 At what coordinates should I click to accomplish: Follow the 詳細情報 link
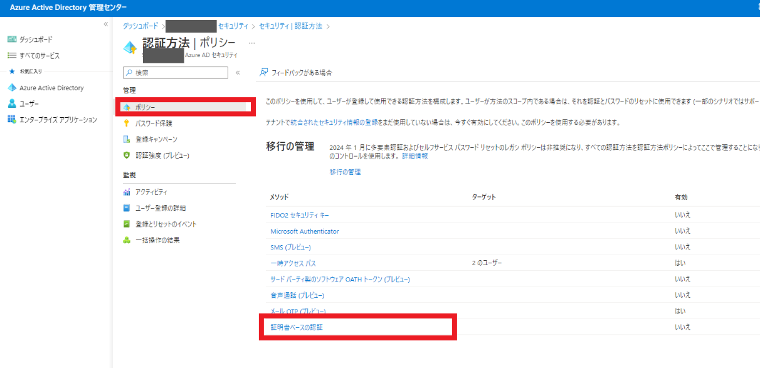click(x=415, y=156)
